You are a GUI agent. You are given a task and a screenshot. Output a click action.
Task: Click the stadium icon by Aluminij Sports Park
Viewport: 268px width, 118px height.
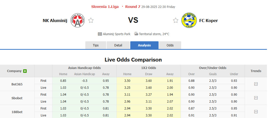[100, 34]
